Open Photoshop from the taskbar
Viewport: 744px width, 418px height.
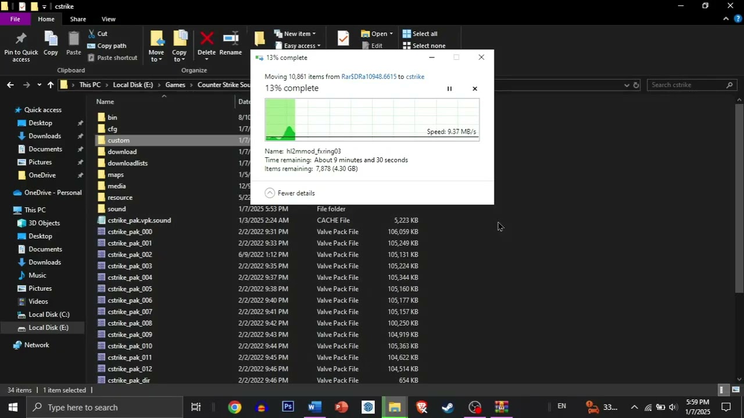point(288,407)
